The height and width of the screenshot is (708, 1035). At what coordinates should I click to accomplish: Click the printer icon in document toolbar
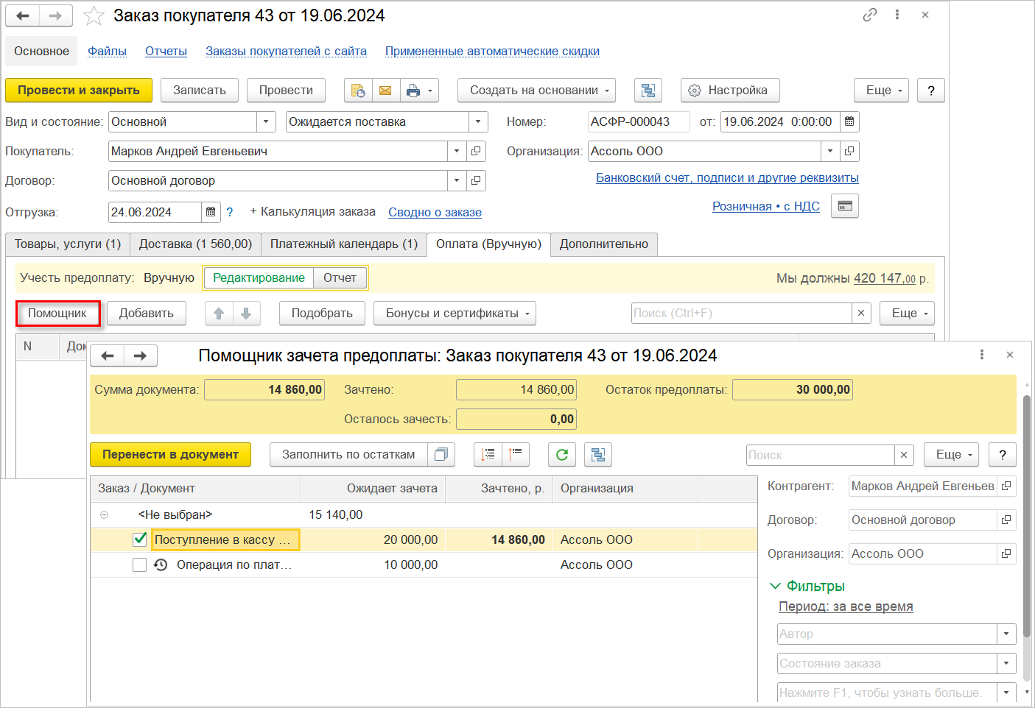[x=413, y=91]
